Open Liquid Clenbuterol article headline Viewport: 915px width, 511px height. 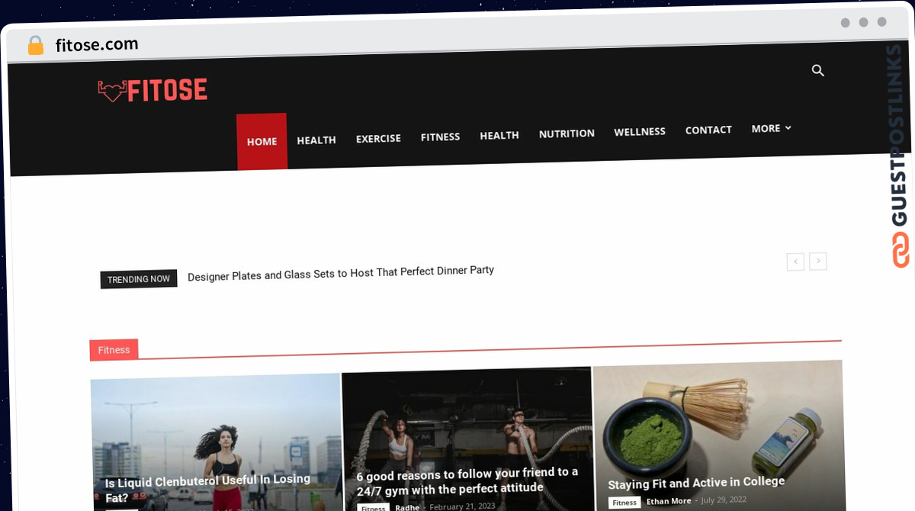(207, 488)
